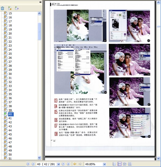Click the 49.85% zoom input field

pyautogui.click(x=94, y=164)
